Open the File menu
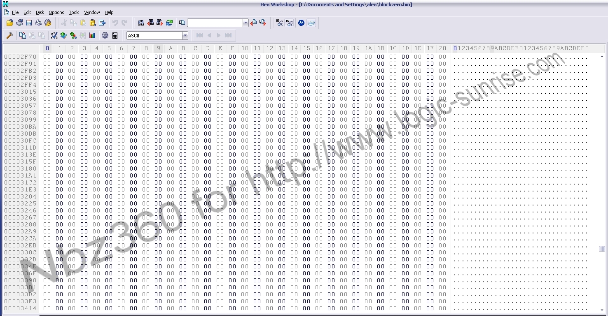Image resolution: width=608 pixels, height=316 pixels. pyautogui.click(x=15, y=12)
